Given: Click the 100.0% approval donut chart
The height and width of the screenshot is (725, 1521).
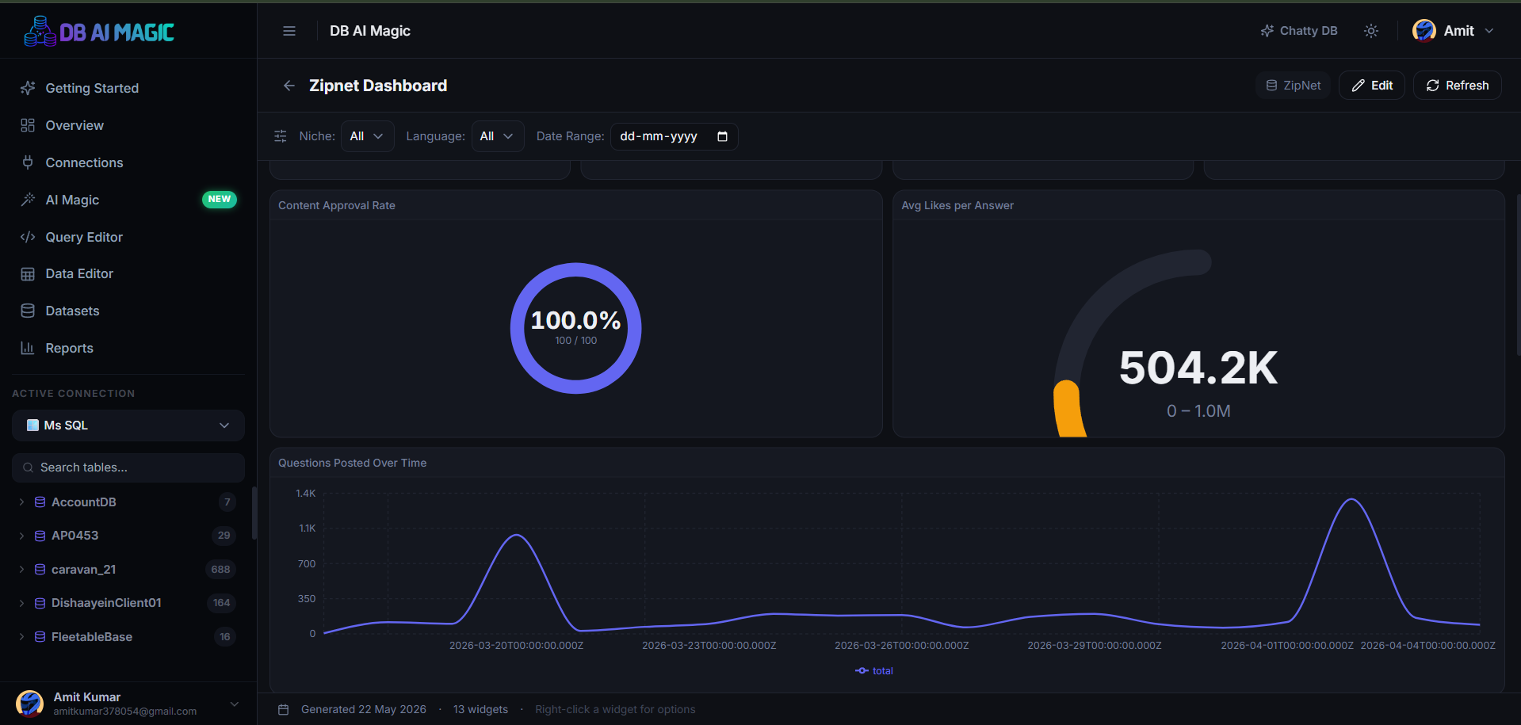Looking at the screenshot, I should (575, 328).
